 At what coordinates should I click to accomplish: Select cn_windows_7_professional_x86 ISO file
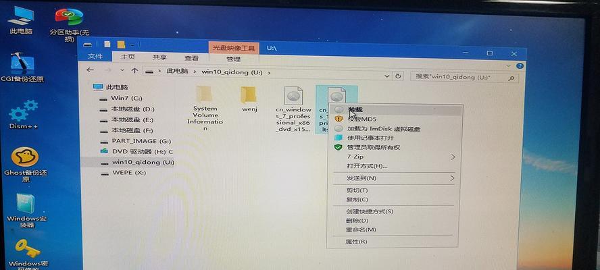click(293, 109)
